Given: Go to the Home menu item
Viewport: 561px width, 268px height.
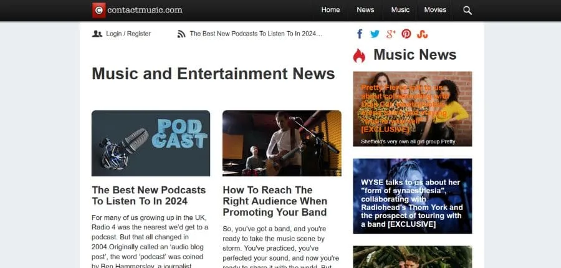Looking at the screenshot, I should click(x=330, y=10).
